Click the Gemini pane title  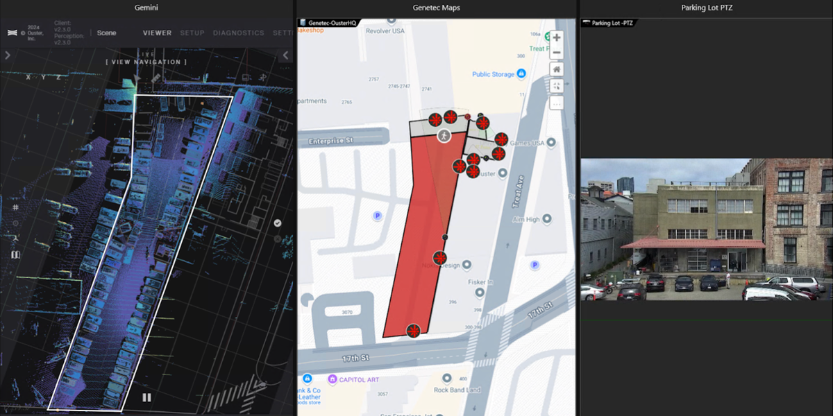[146, 8]
